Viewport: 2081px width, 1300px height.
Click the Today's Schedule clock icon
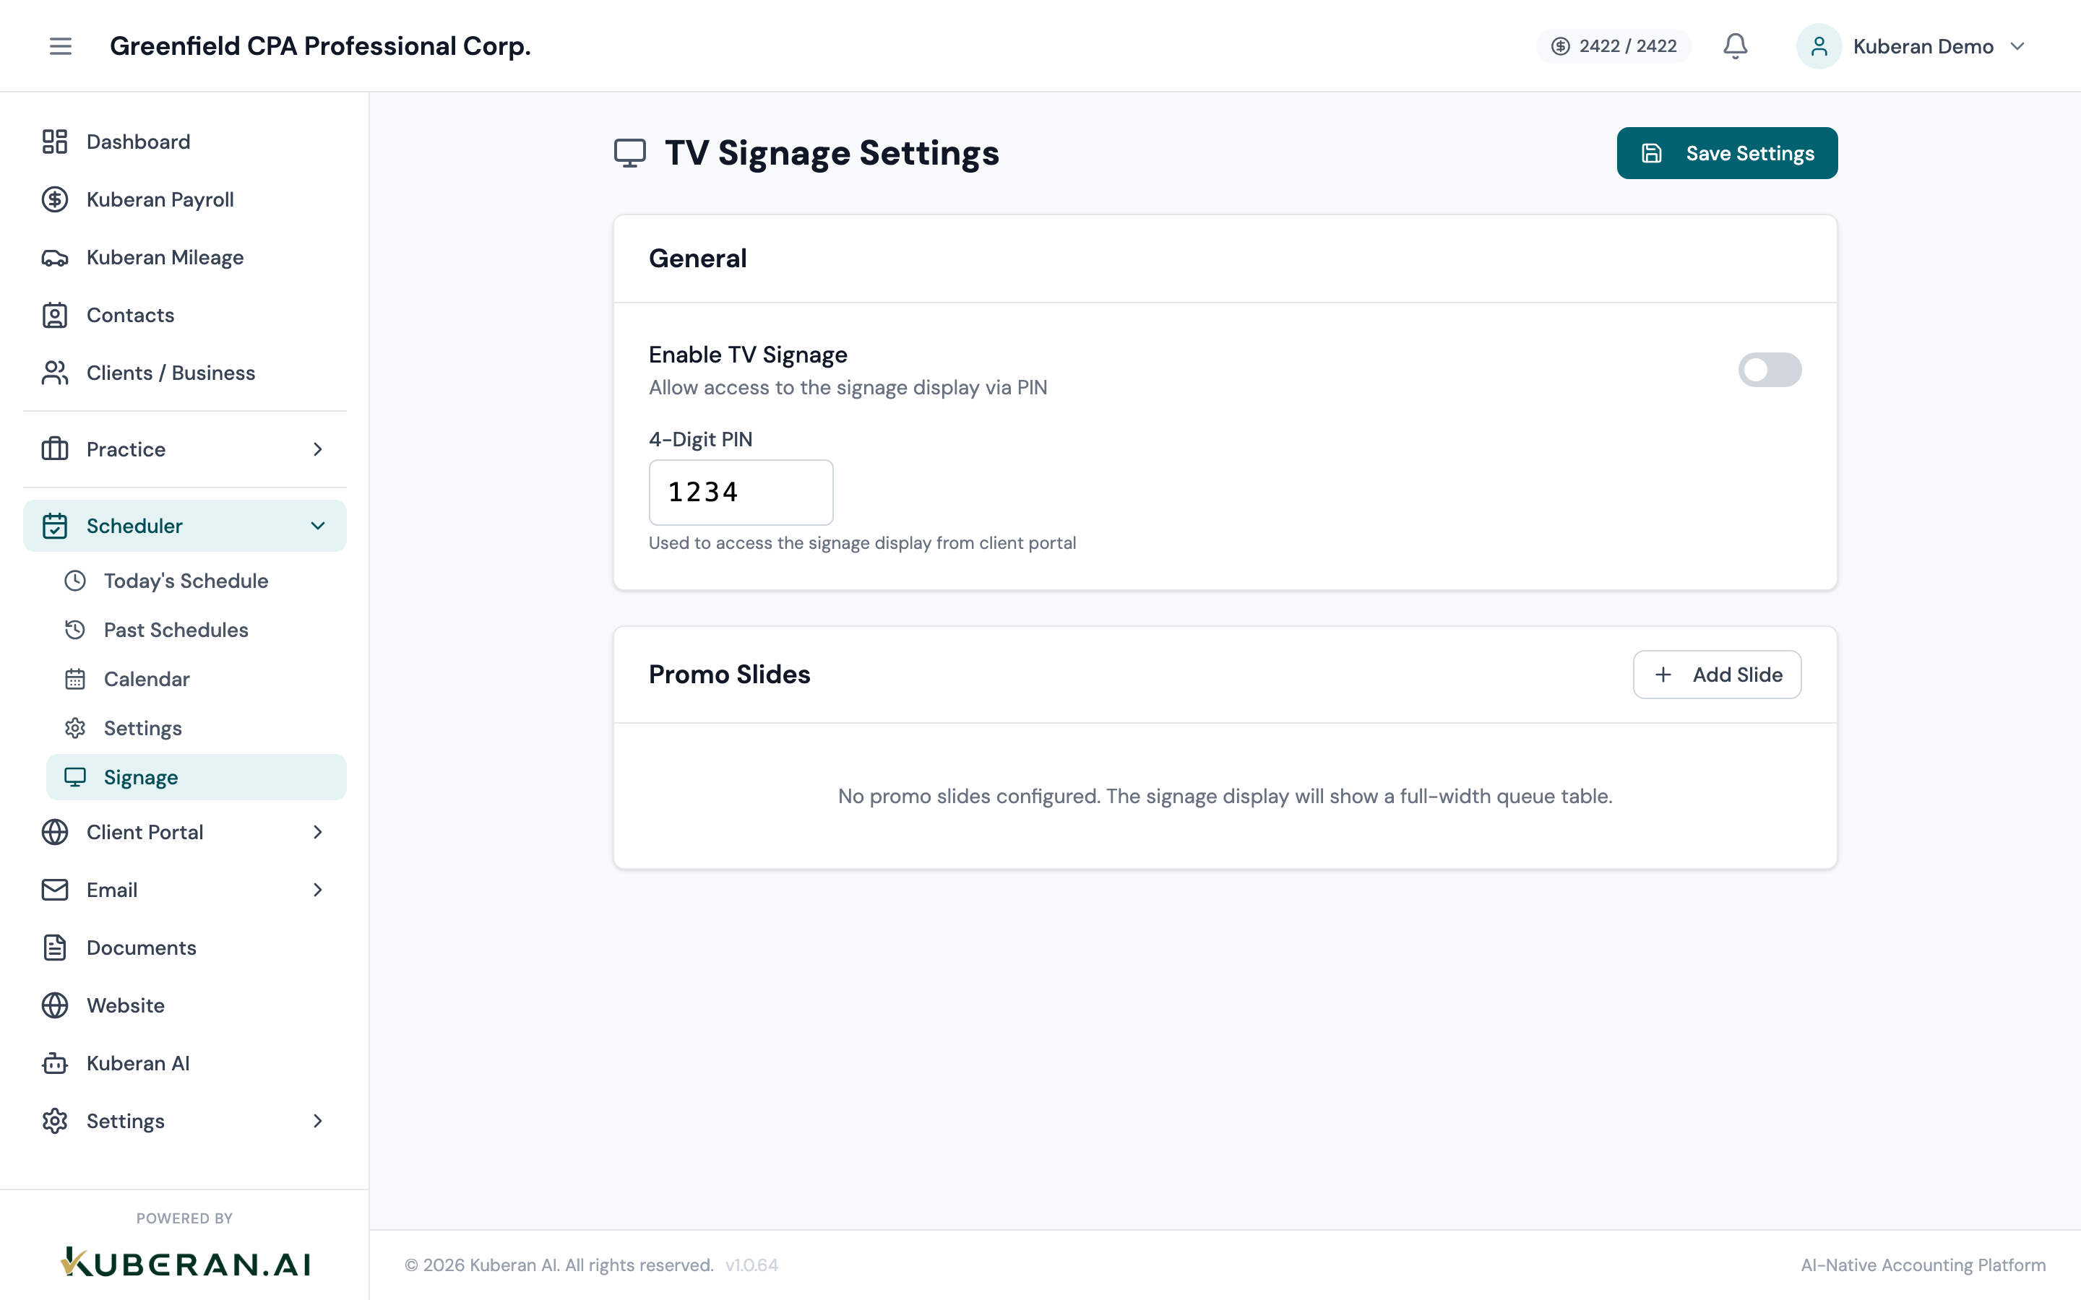76,581
